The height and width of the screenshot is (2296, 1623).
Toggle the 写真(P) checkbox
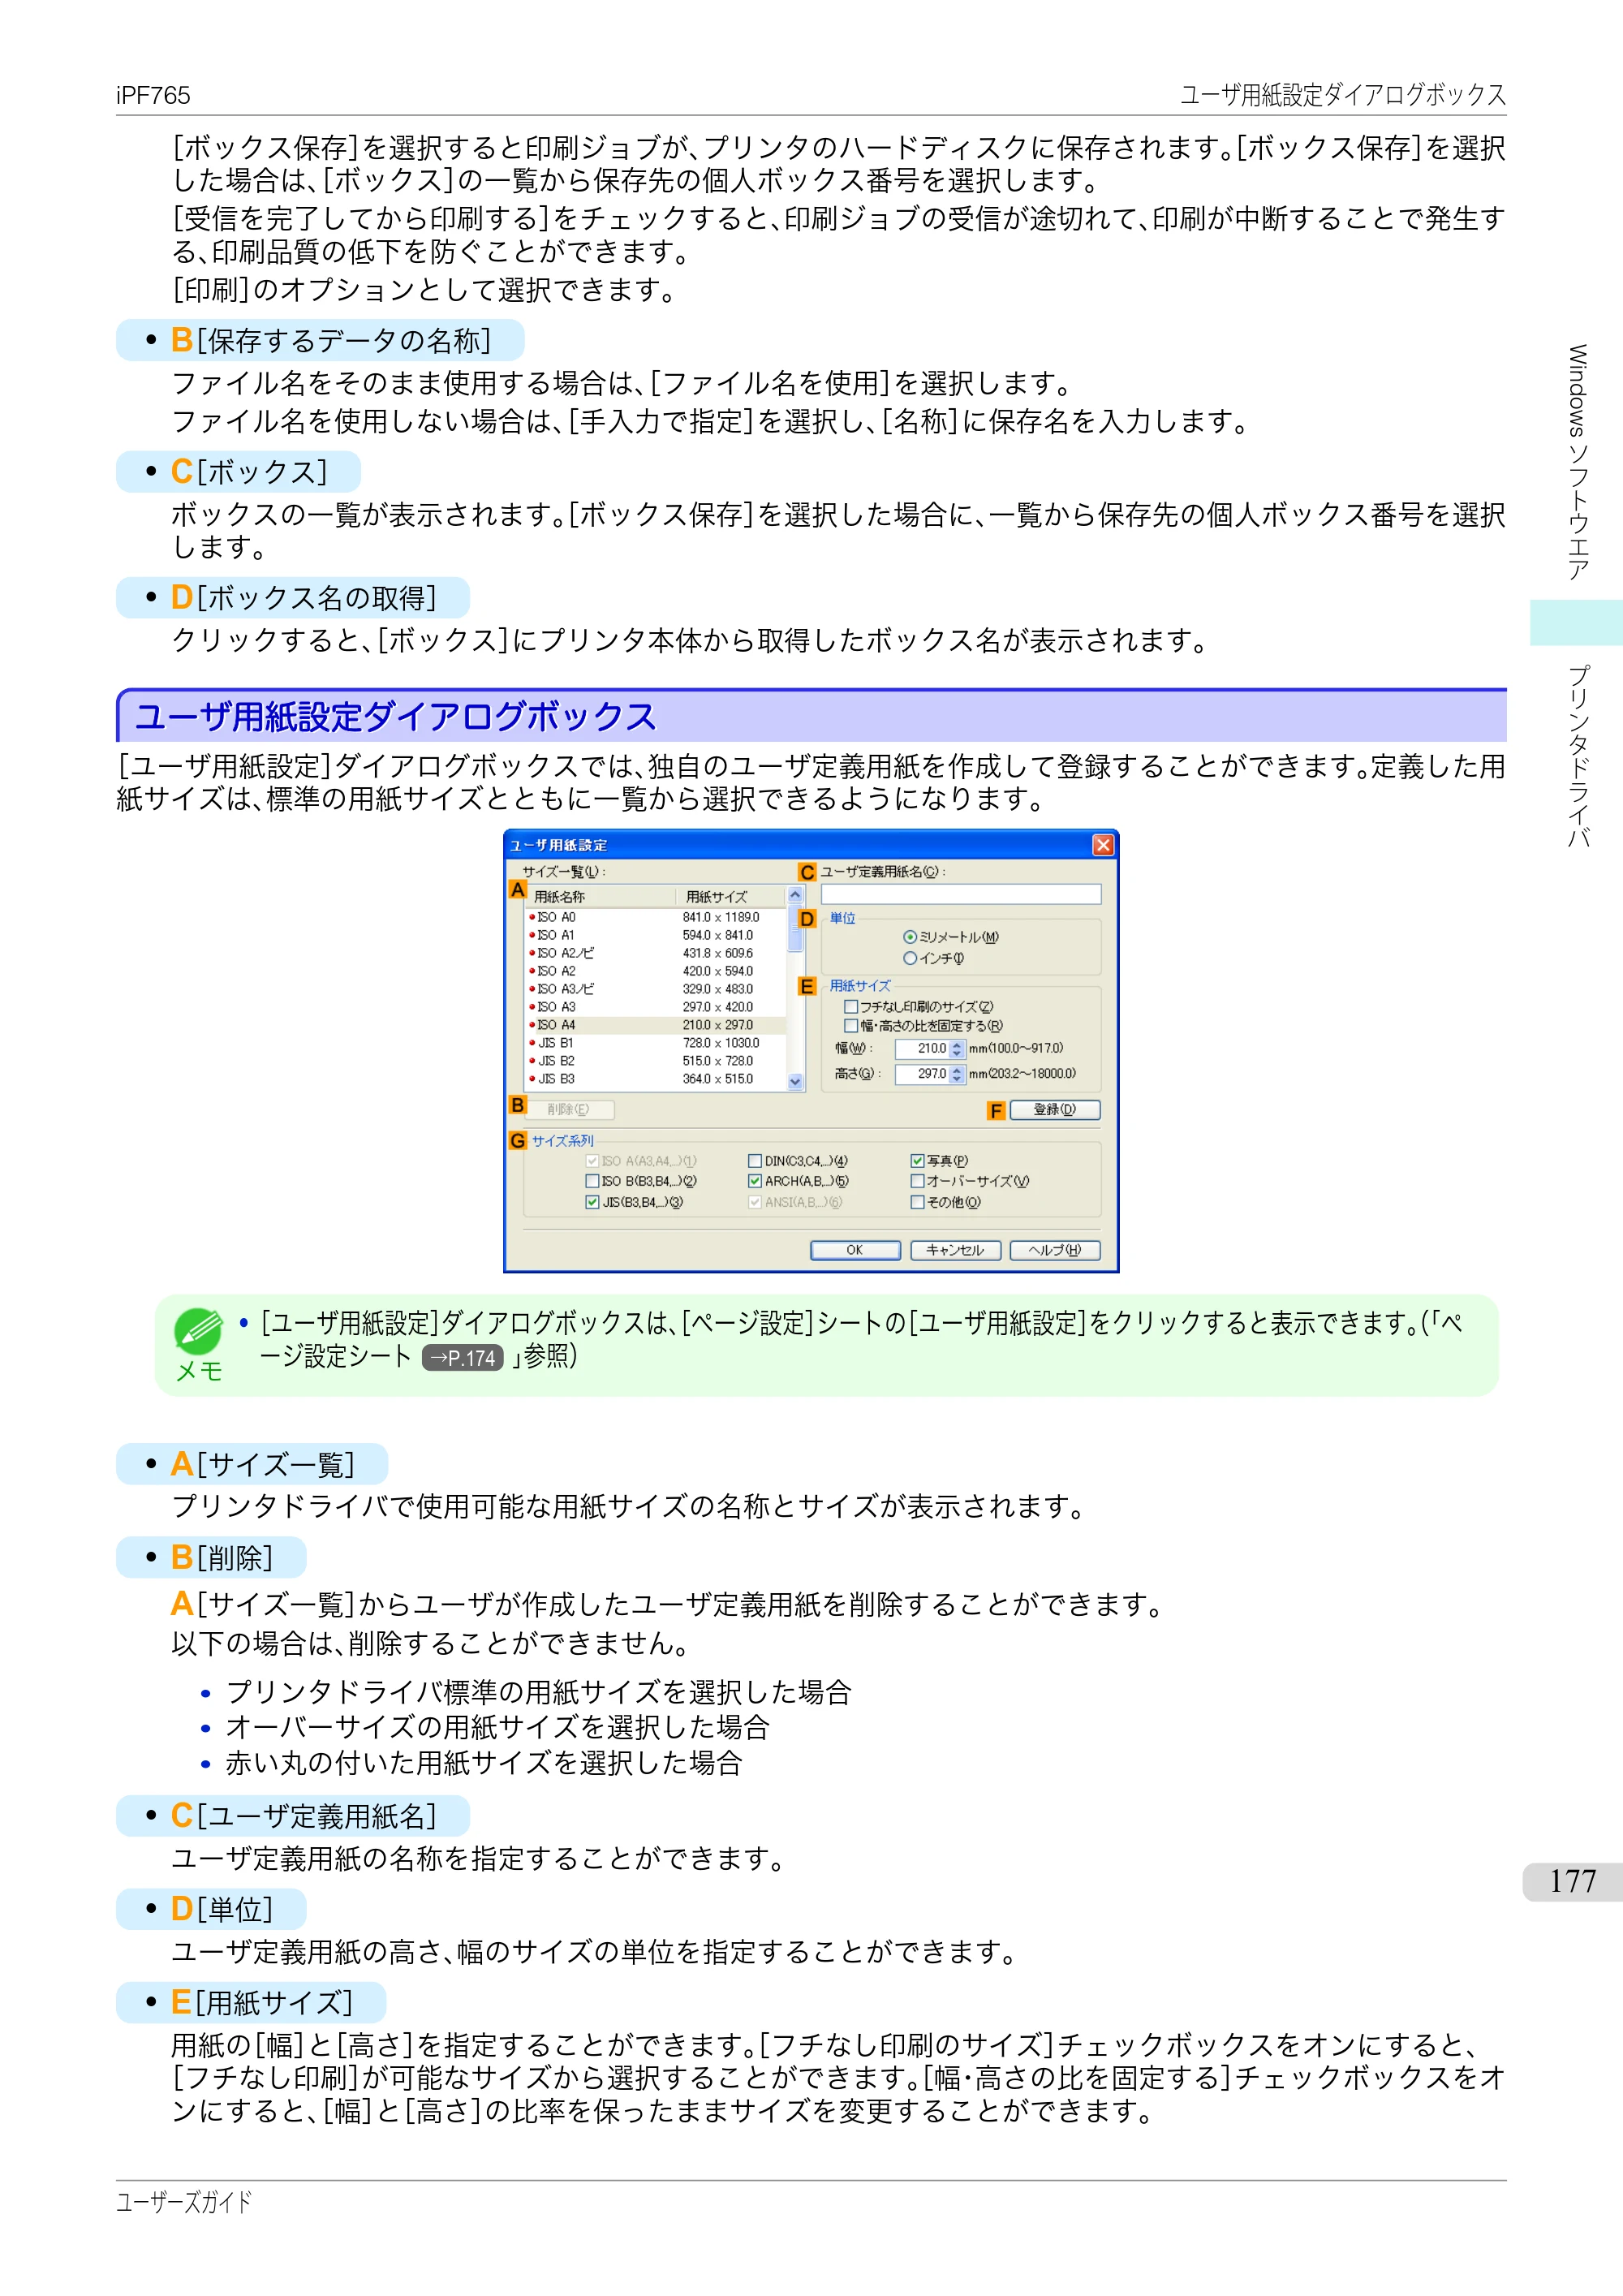[x=917, y=1161]
